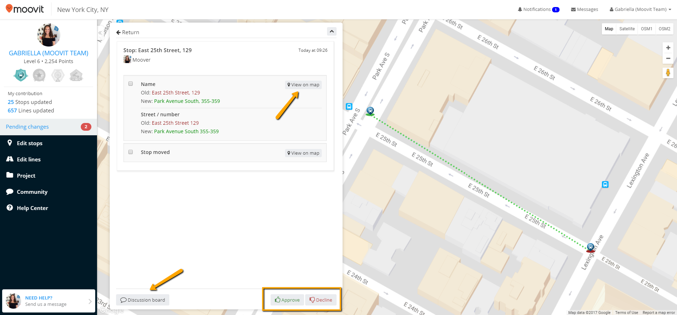Tick the Stop moved checkbox

pyautogui.click(x=131, y=152)
